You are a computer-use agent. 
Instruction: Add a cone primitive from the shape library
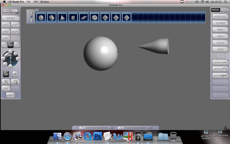point(62,18)
